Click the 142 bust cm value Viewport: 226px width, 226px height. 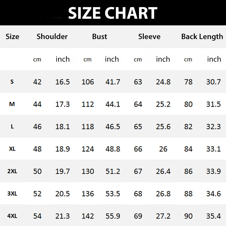tap(88, 216)
